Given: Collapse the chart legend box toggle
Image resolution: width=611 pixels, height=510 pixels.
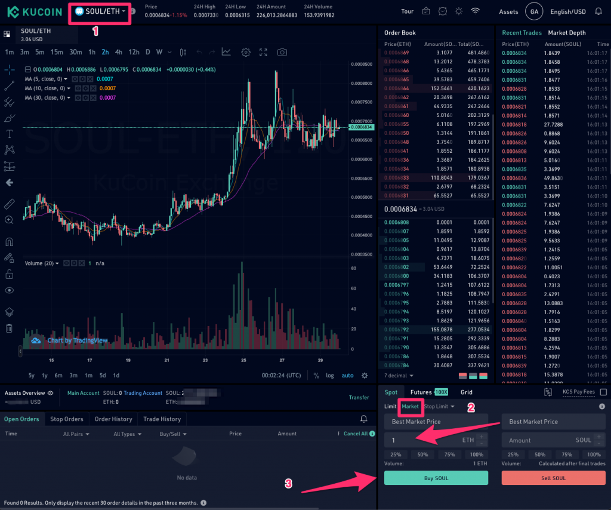Looking at the screenshot, I should [x=27, y=69].
